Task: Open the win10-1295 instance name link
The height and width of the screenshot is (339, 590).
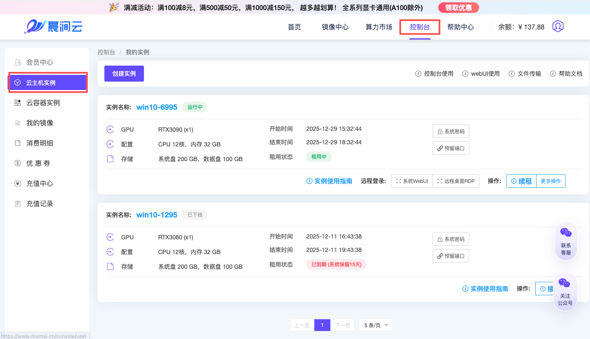Action: [x=157, y=215]
